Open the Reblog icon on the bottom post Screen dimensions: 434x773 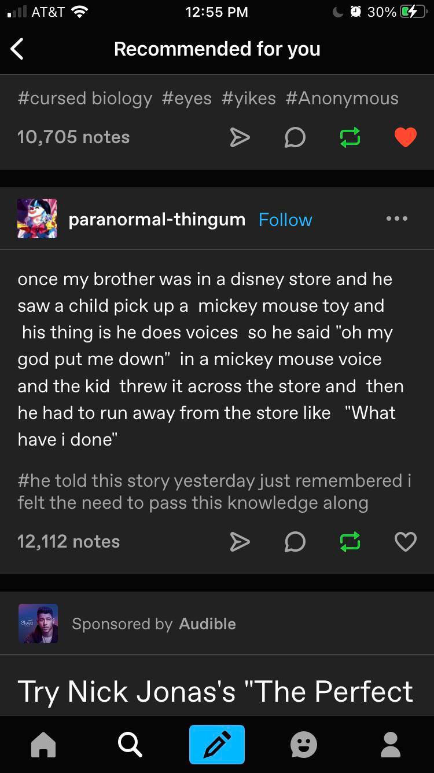pyautogui.click(x=350, y=542)
